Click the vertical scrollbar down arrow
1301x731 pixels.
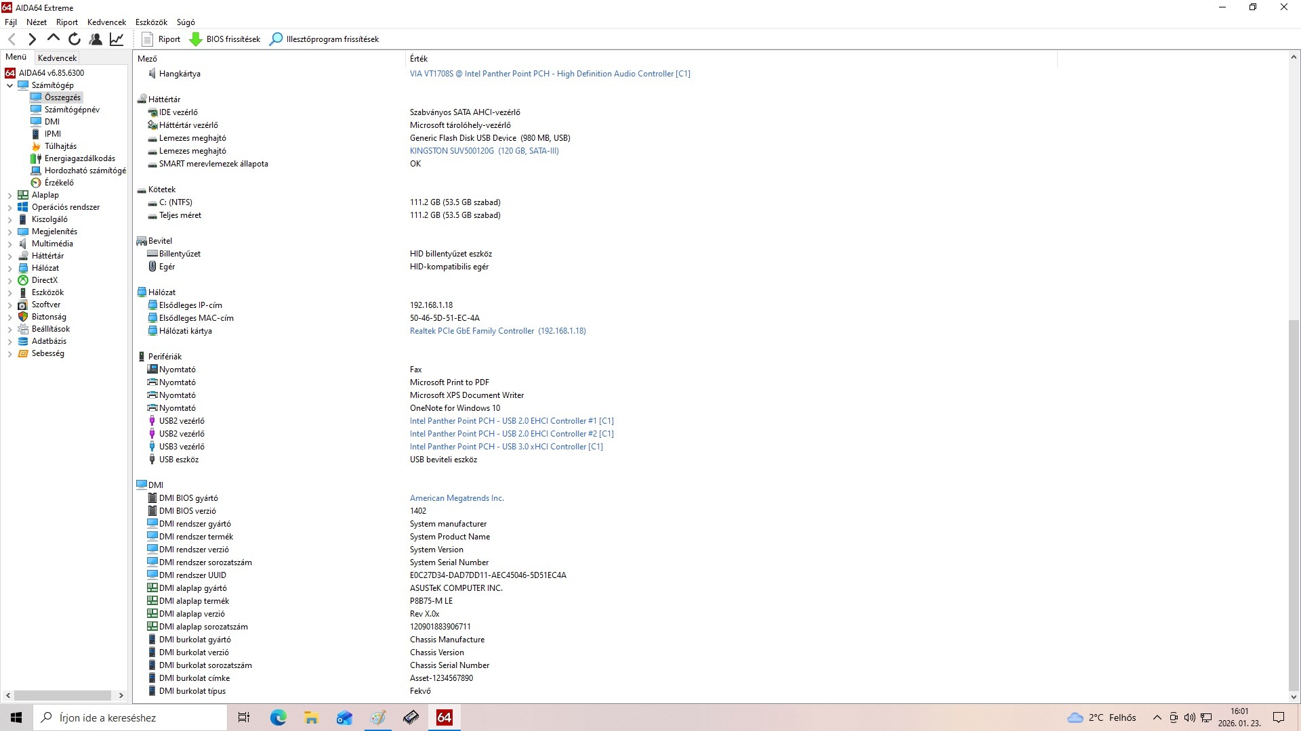point(1294,696)
